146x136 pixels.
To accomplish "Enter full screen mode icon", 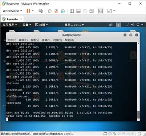I will click(x=85, y=11).
